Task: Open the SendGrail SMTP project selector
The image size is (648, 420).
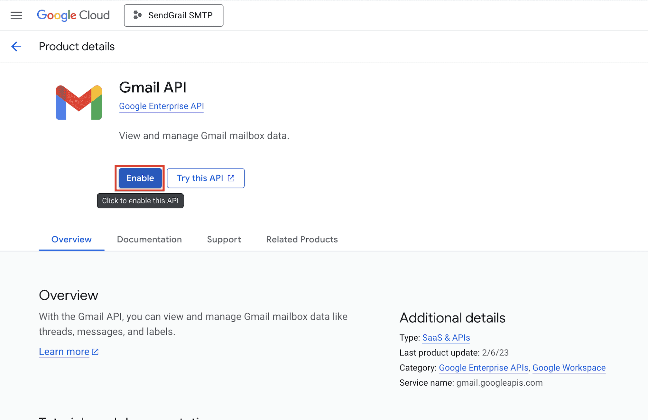Action: pyautogui.click(x=173, y=15)
